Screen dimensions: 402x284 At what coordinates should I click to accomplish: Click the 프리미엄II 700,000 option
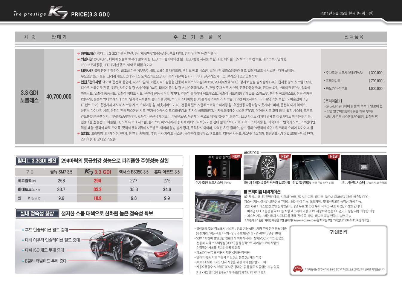coord(354,81)
